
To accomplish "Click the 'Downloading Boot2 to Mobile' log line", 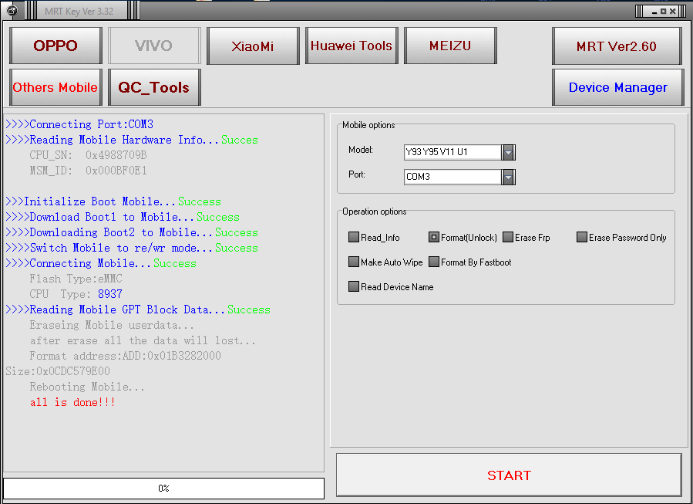I will click(132, 233).
